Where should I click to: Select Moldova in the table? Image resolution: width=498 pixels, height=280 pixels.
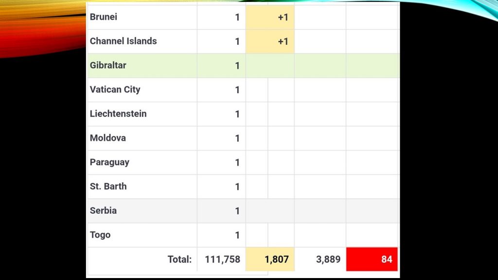tap(108, 138)
